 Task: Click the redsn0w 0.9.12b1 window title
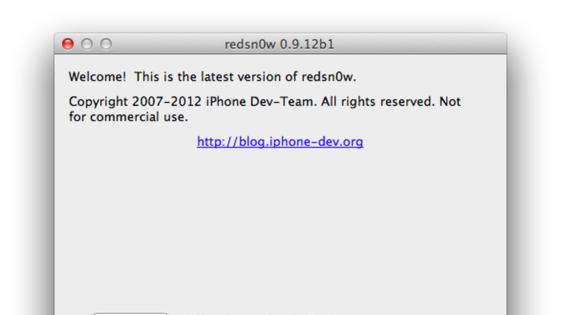279,45
